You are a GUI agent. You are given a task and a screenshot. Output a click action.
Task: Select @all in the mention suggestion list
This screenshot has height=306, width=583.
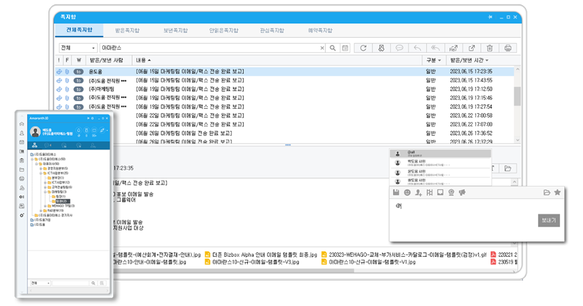click(x=440, y=153)
